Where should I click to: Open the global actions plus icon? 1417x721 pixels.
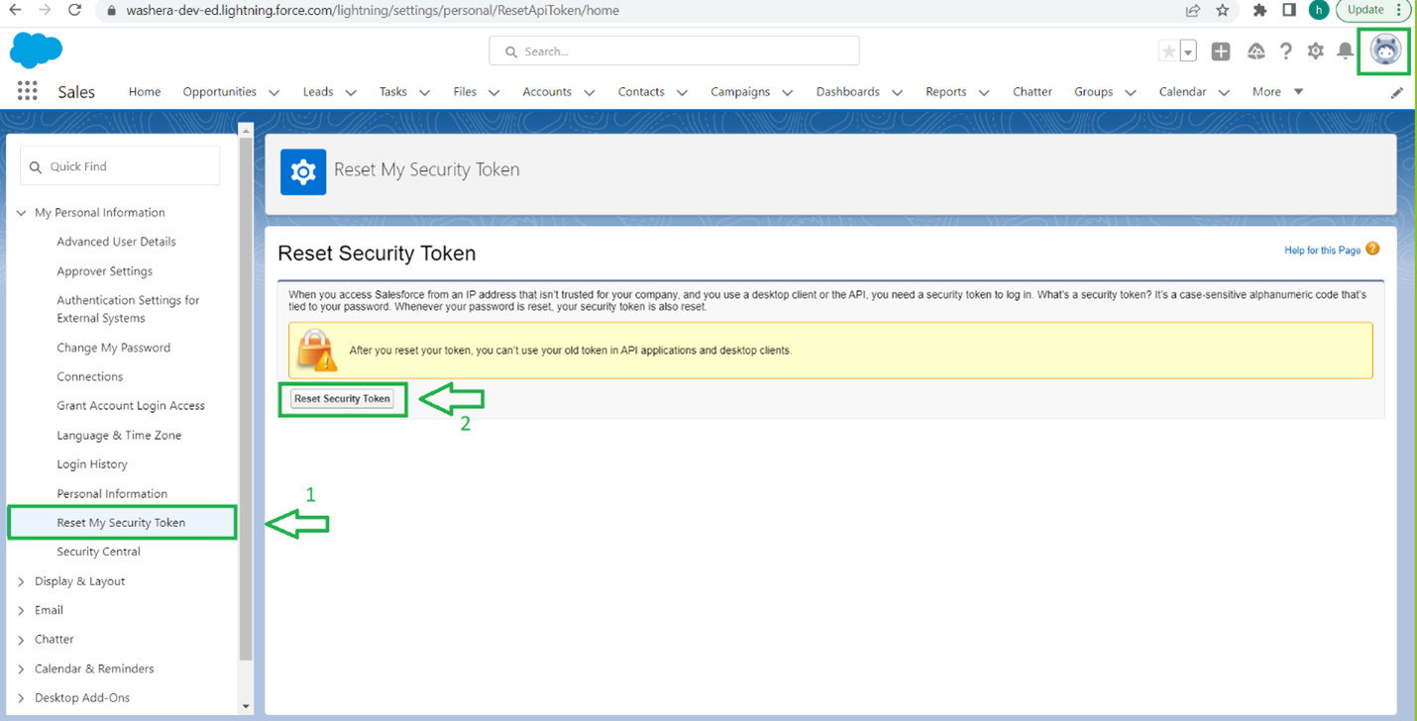pyautogui.click(x=1221, y=51)
